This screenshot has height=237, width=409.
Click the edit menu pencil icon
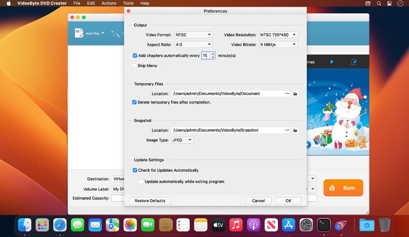click(354, 62)
